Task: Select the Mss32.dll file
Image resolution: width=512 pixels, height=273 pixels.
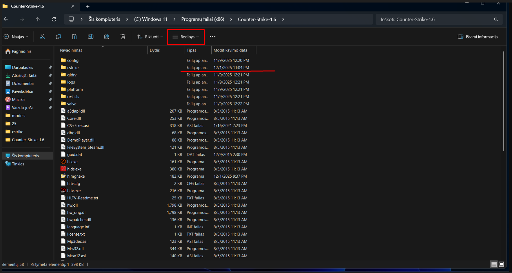Action: (x=75, y=248)
